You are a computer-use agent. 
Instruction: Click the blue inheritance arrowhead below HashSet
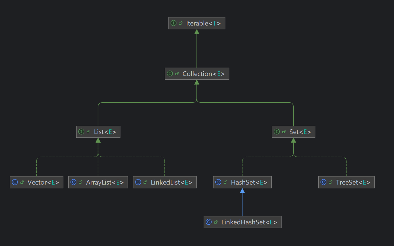[x=242, y=191]
